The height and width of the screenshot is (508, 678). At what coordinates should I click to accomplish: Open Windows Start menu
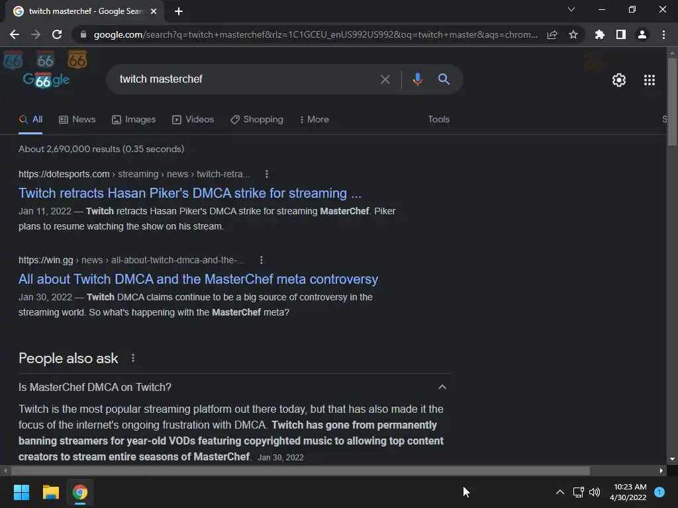pos(21,492)
